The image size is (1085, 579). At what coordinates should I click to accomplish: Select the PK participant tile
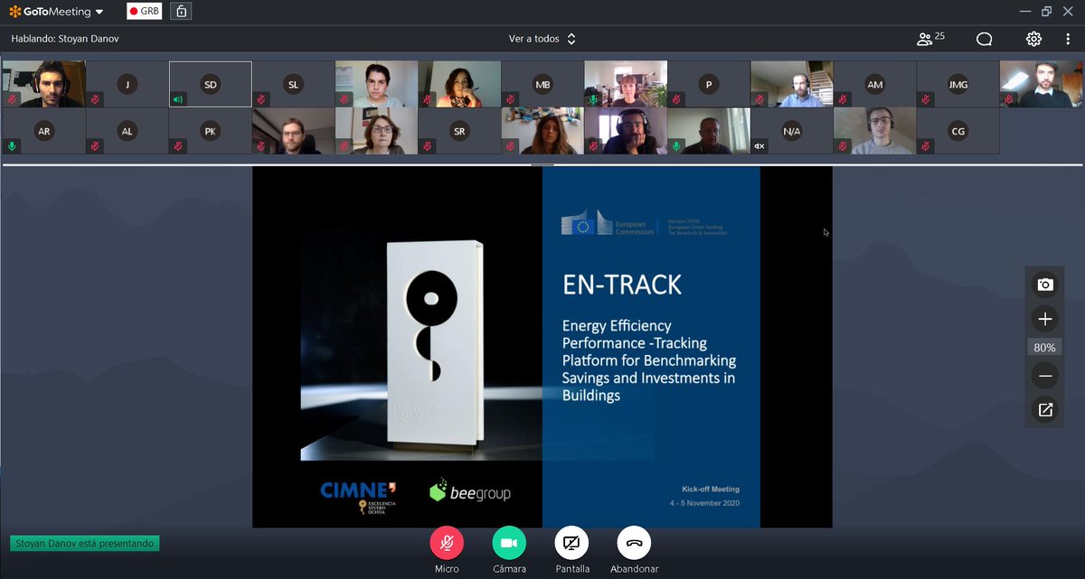pos(211,131)
